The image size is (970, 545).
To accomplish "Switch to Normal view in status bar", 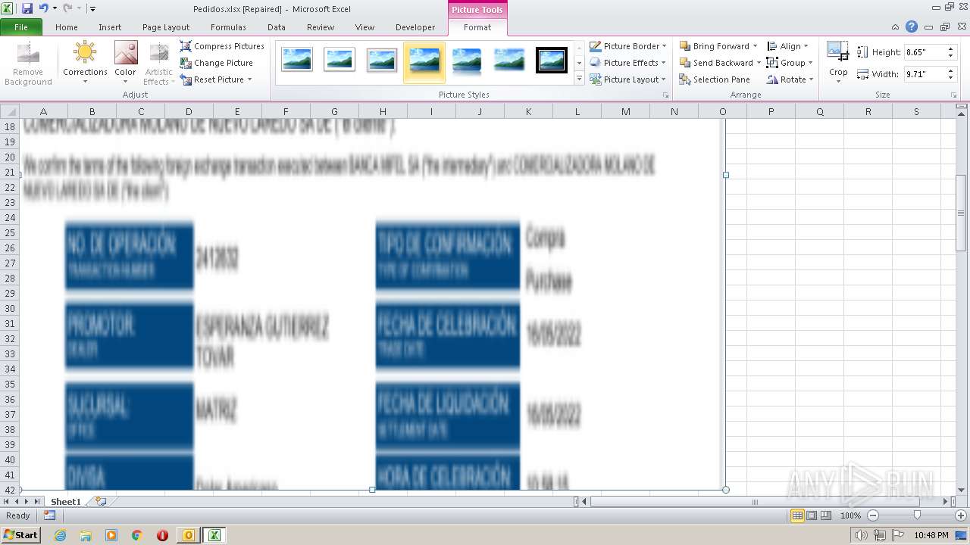I will [797, 515].
